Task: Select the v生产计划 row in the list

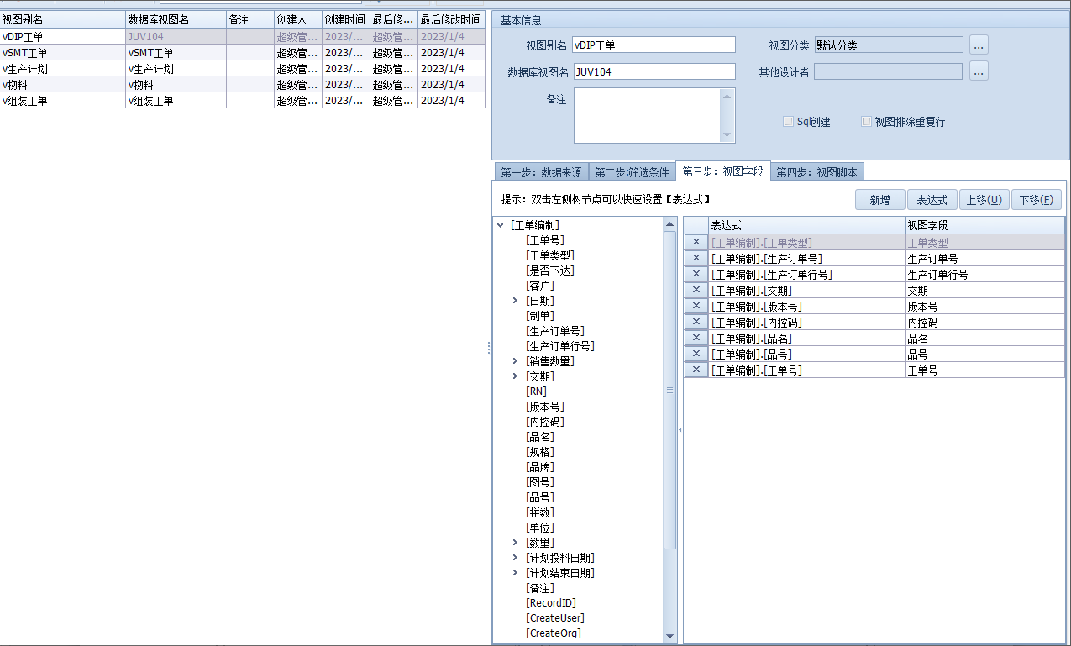Action: (x=63, y=69)
